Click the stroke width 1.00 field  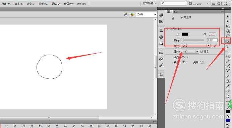click(212, 40)
